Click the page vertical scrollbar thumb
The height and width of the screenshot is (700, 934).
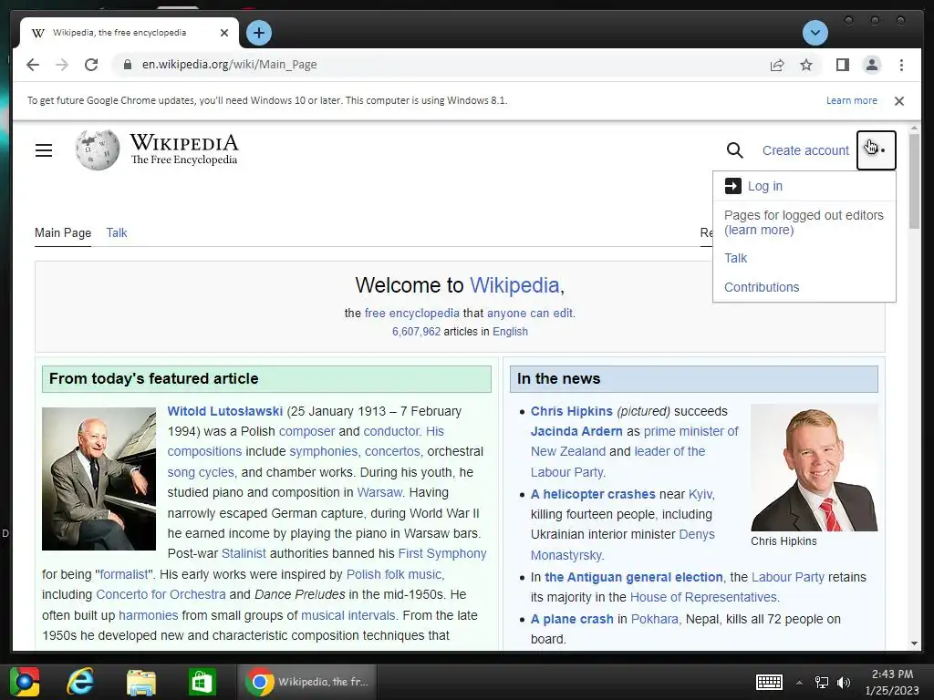914,181
